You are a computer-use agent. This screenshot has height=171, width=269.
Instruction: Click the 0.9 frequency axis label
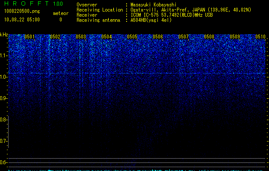click(3, 98)
